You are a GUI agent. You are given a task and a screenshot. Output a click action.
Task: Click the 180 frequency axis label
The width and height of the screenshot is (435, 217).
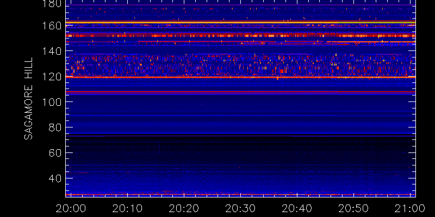(x=52, y=3)
